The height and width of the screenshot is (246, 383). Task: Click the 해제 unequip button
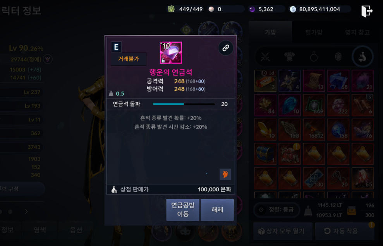tap(217, 210)
